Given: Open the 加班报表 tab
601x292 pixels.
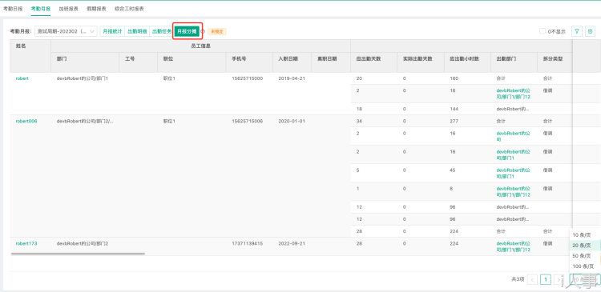Looking at the screenshot, I should click(x=69, y=9).
